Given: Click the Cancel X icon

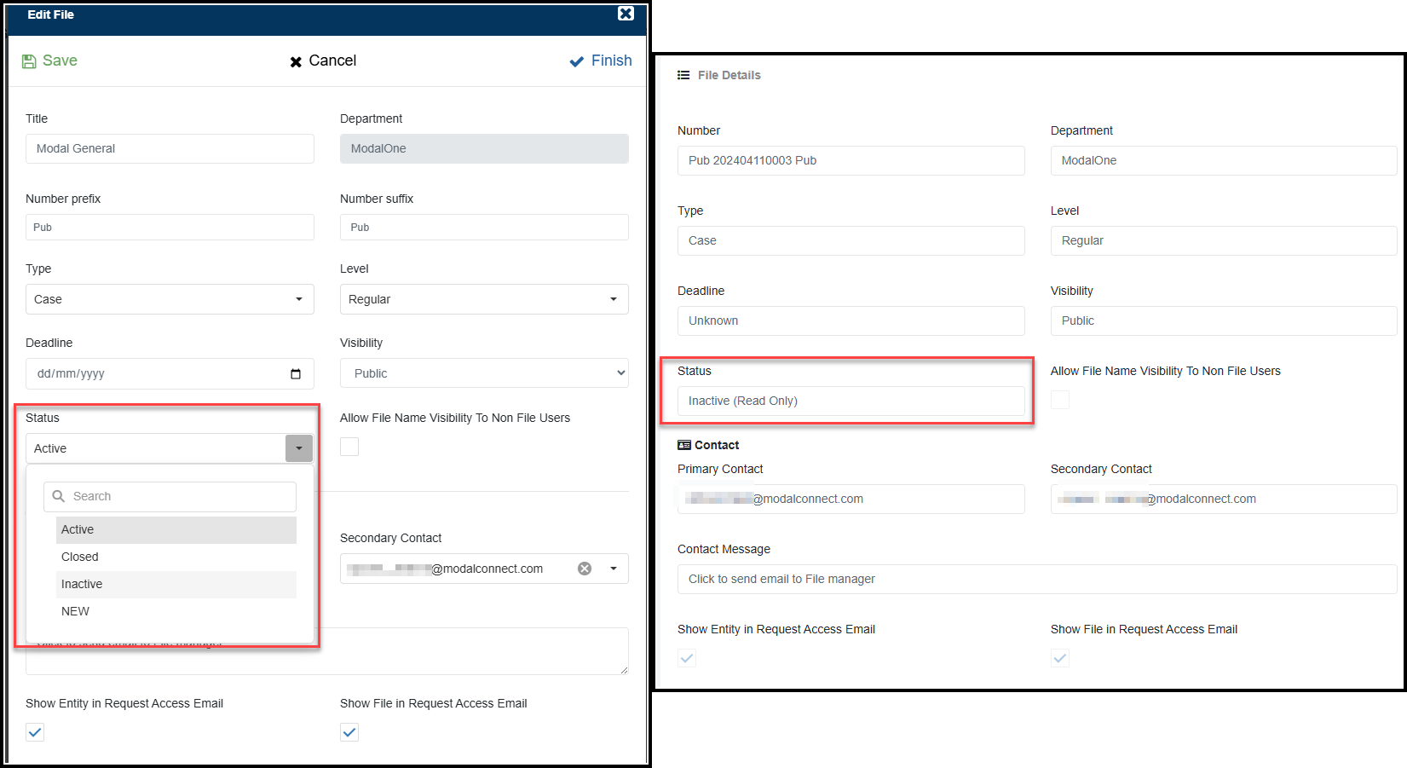Looking at the screenshot, I should [296, 62].
